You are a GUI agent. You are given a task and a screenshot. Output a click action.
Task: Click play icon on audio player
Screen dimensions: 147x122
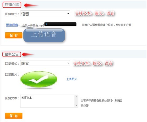tap(47, 24)
